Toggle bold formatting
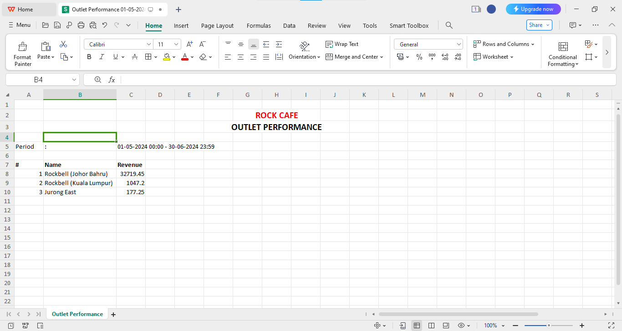The width and height of the screenshot is (622, 331). click(x=89, y=57)
